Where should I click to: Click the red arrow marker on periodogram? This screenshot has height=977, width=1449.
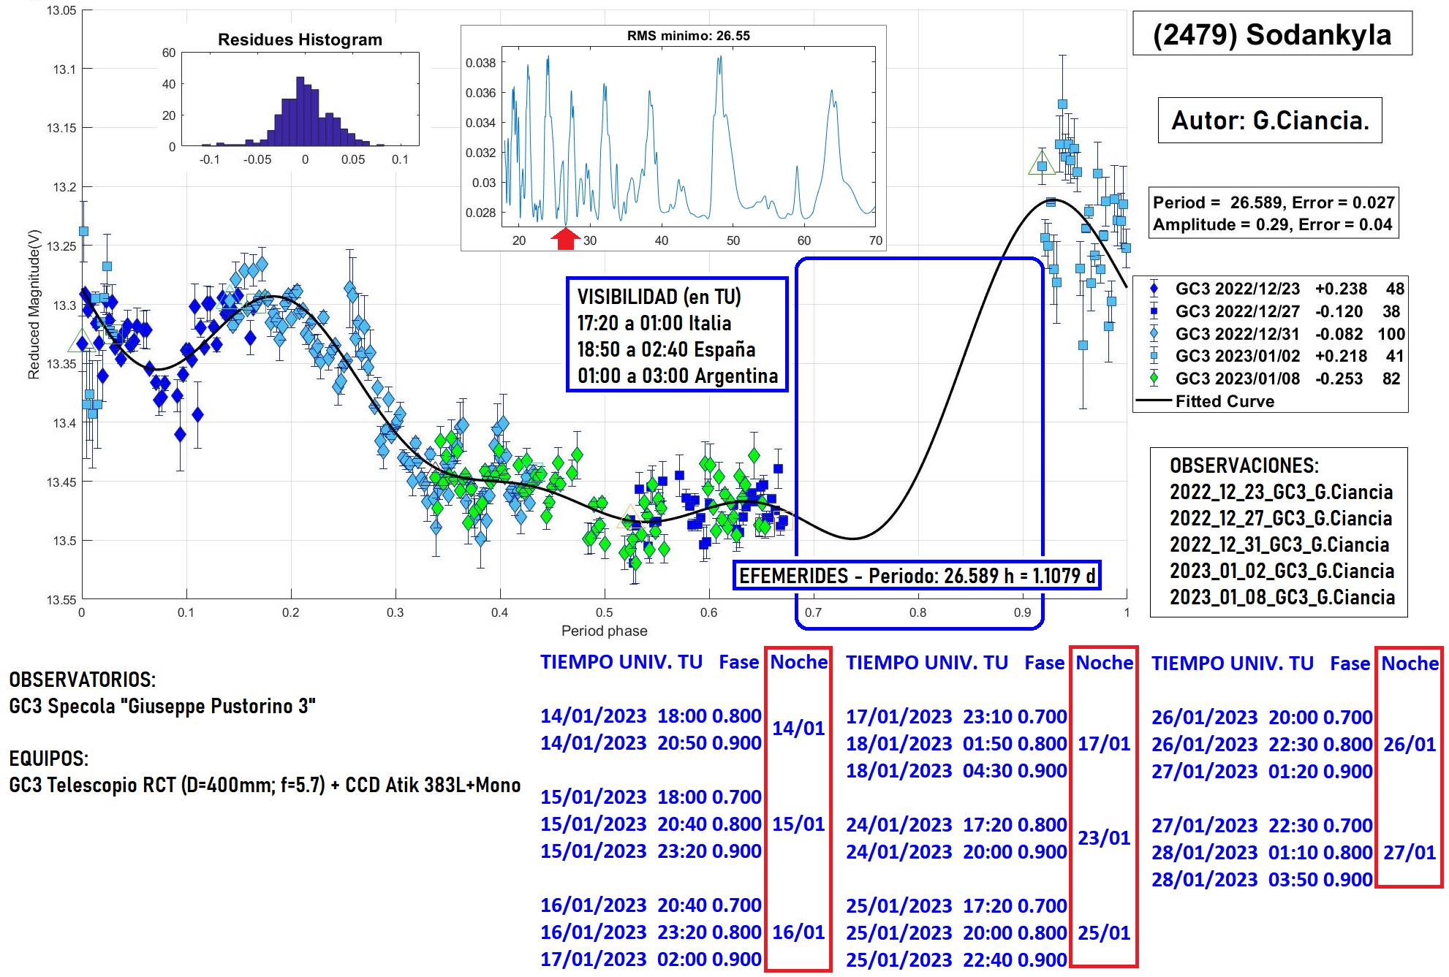click(565, 238)
